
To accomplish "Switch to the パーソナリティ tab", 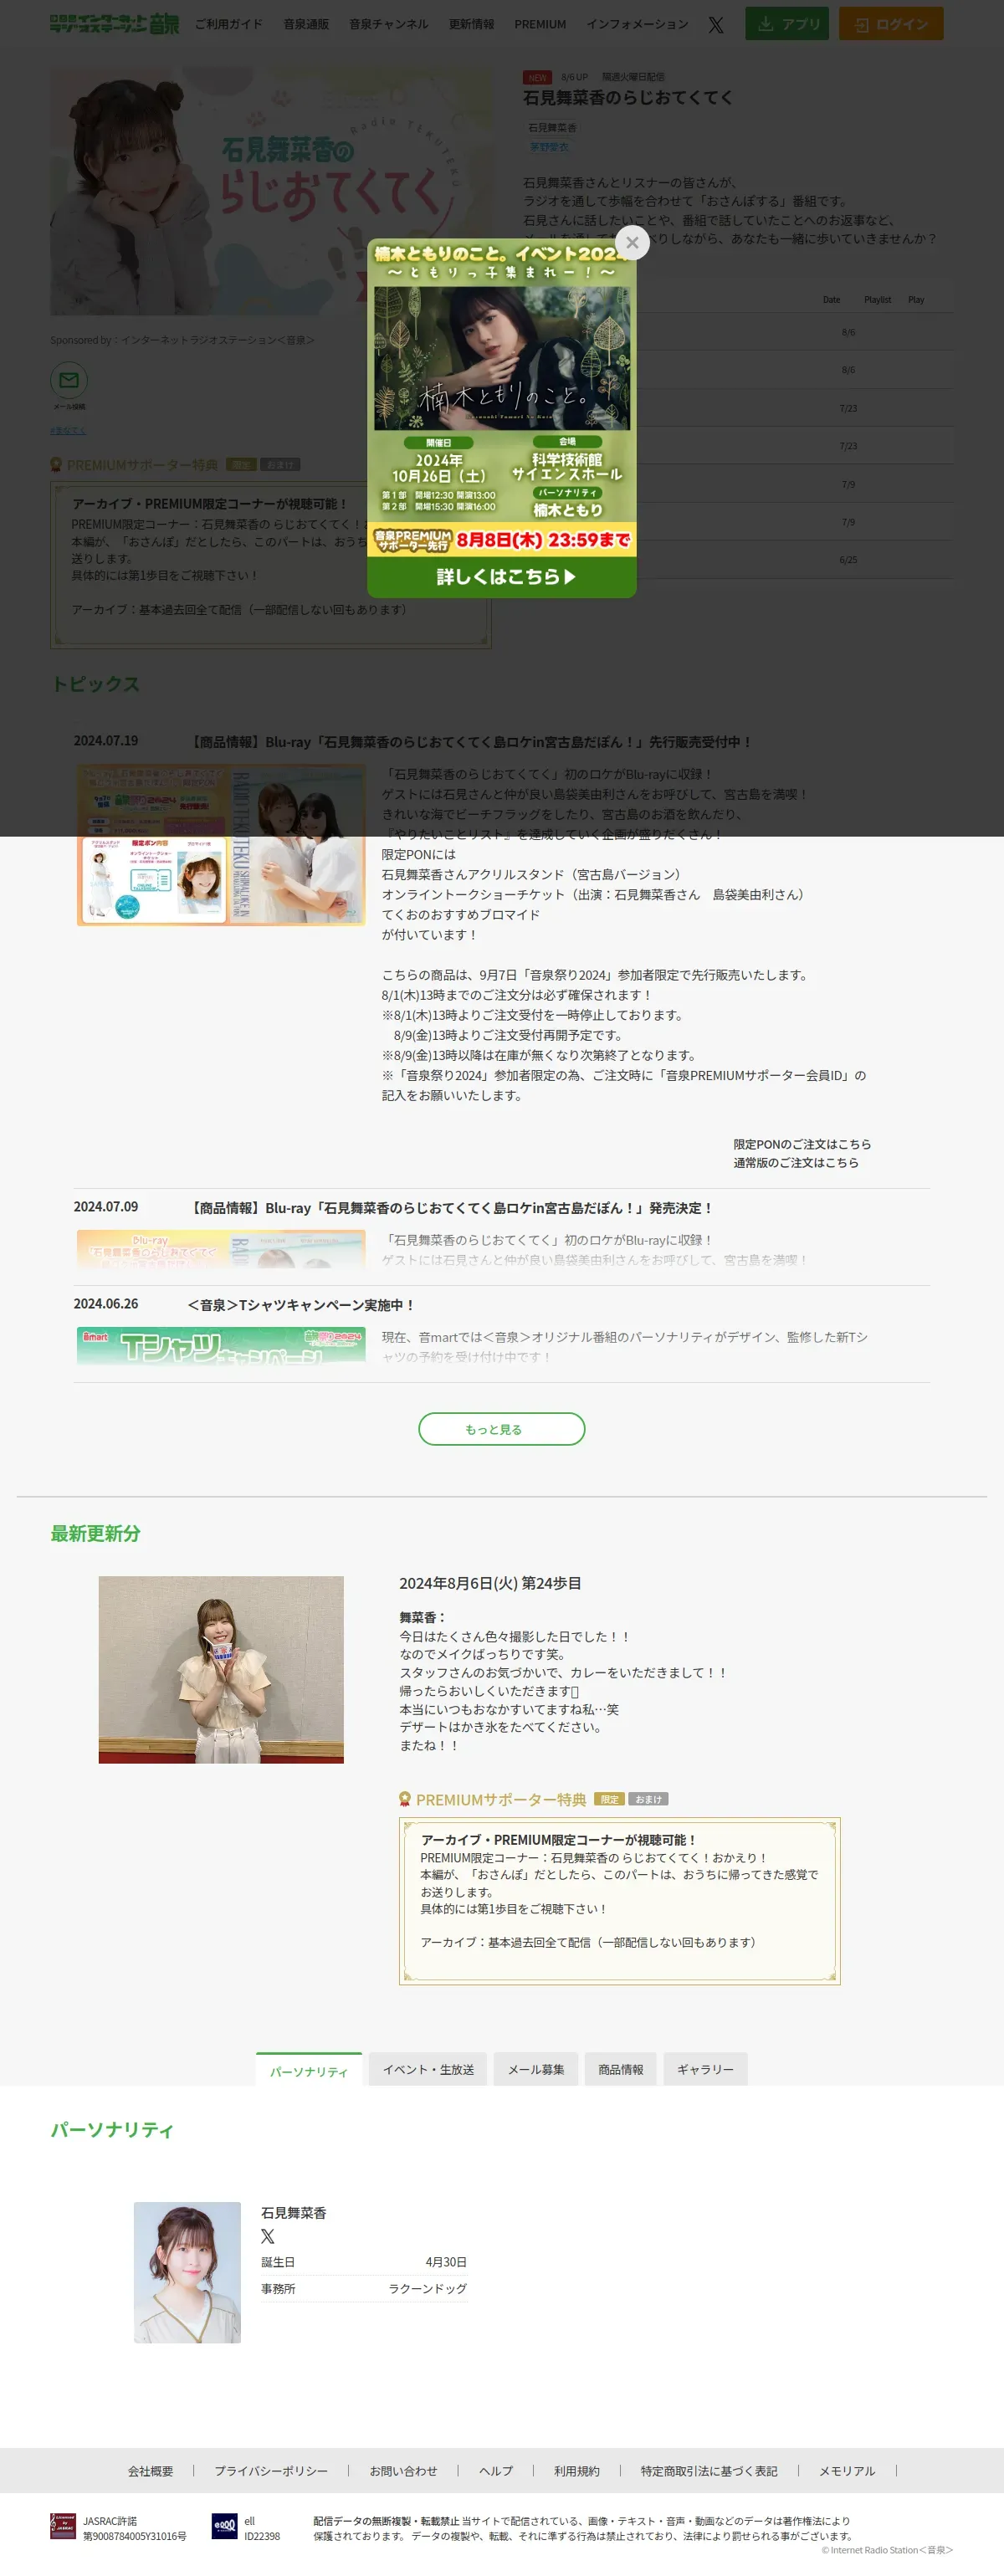I will (x=309, y=2070).
